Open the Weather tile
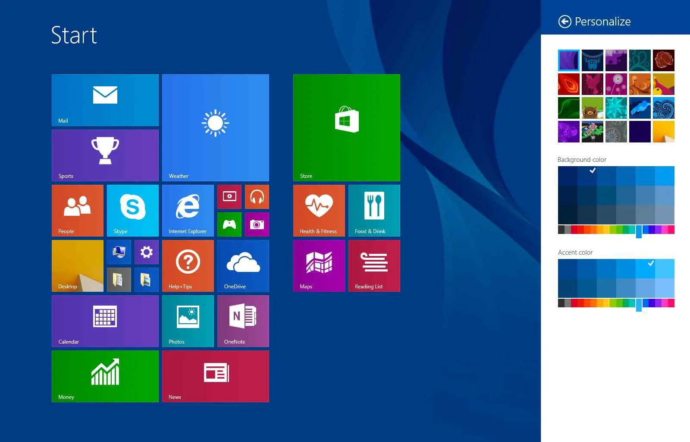Screen dimensions: 690x442 pos(216,128)
